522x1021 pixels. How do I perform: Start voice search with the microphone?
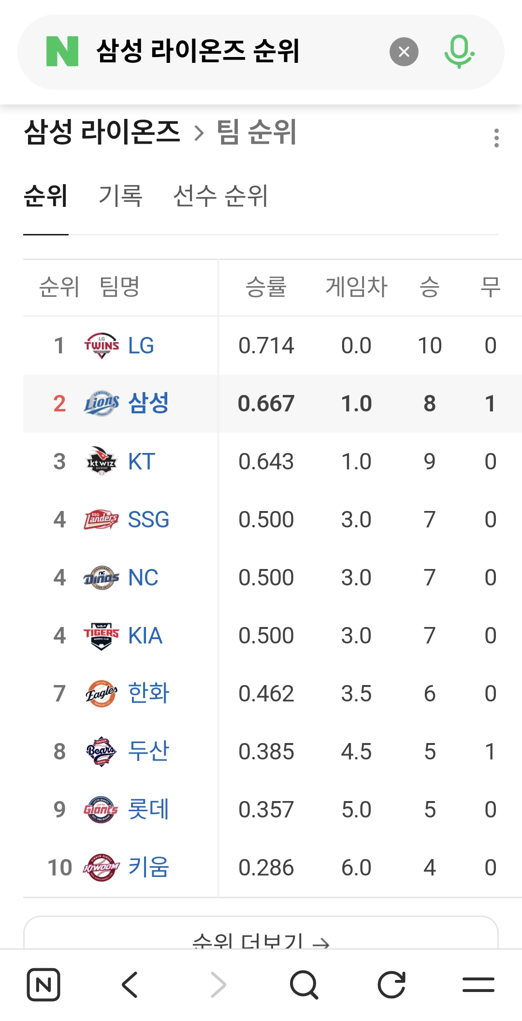(x=459, y=52)
